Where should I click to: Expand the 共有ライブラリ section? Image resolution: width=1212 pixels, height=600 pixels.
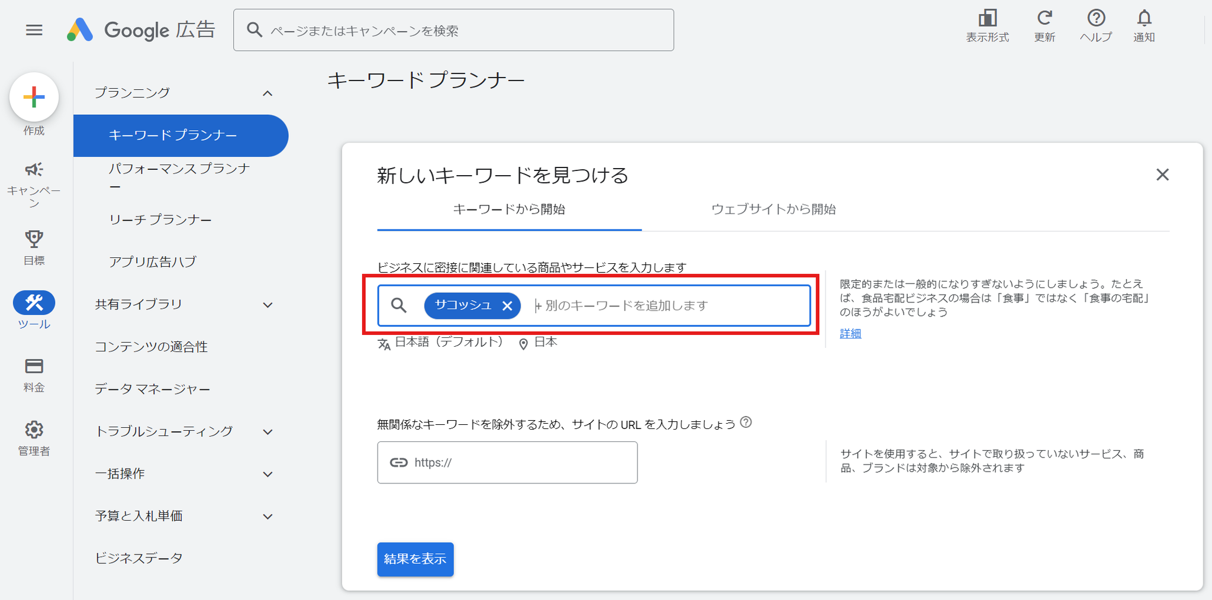(x=267, y=305)
